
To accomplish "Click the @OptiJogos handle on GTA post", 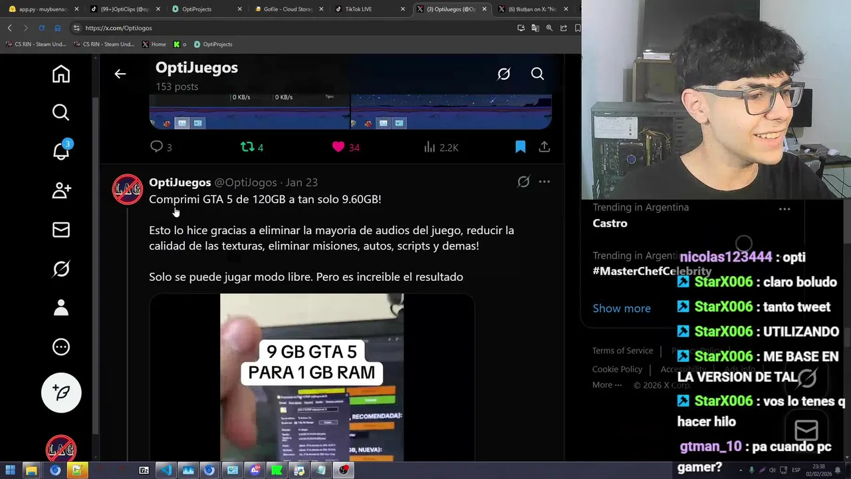I will click(x=245, y=182).
